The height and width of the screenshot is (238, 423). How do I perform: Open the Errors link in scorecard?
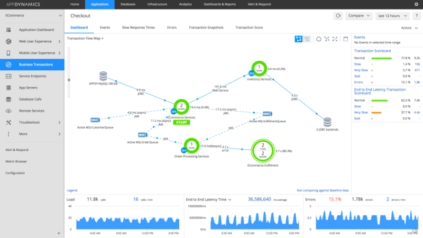point(358,83)
